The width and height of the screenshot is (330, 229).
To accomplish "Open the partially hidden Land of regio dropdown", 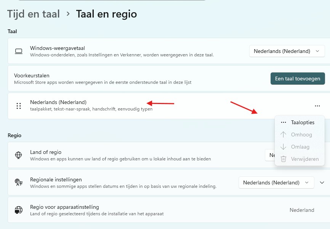I will pyautogui.click(x=270, y=155).
